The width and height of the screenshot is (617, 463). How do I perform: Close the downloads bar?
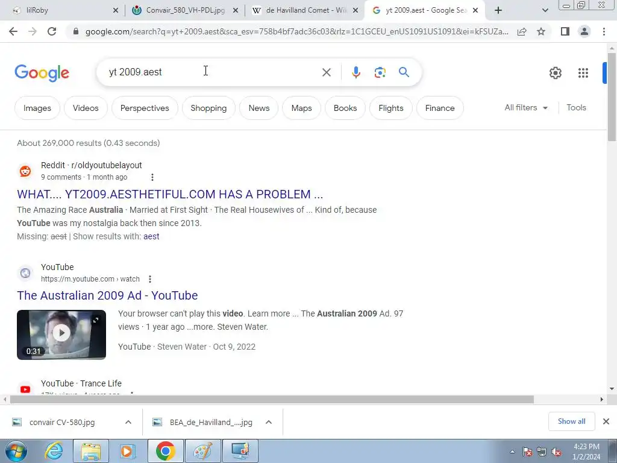[606, 421]
